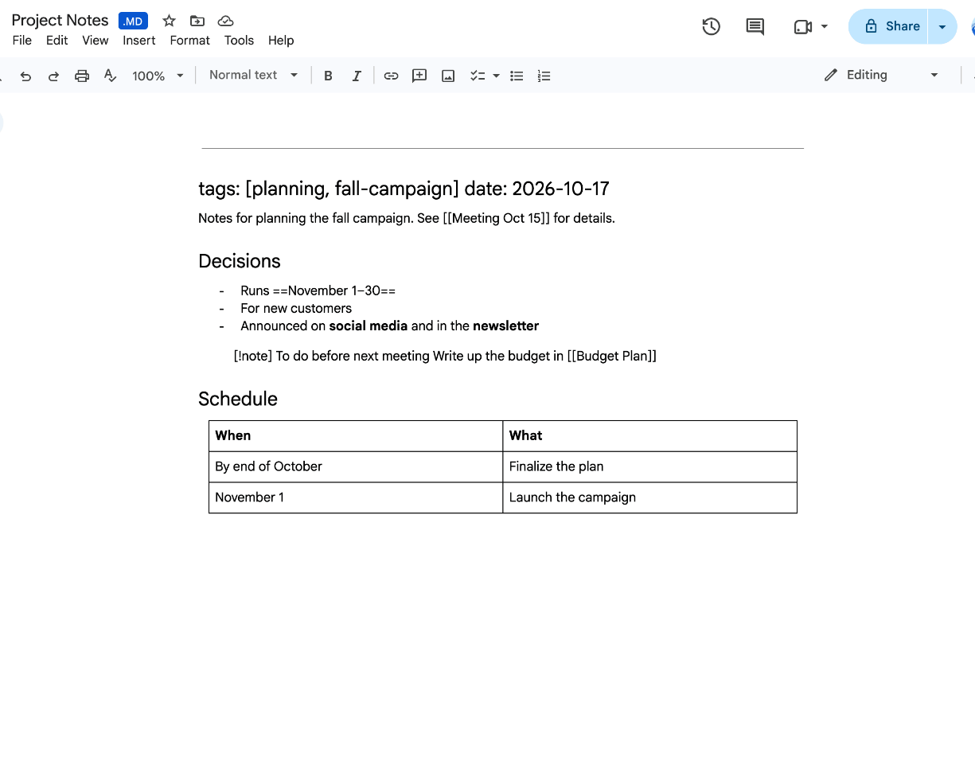Click the 'Finalize the plan' cell

(650, 466)
